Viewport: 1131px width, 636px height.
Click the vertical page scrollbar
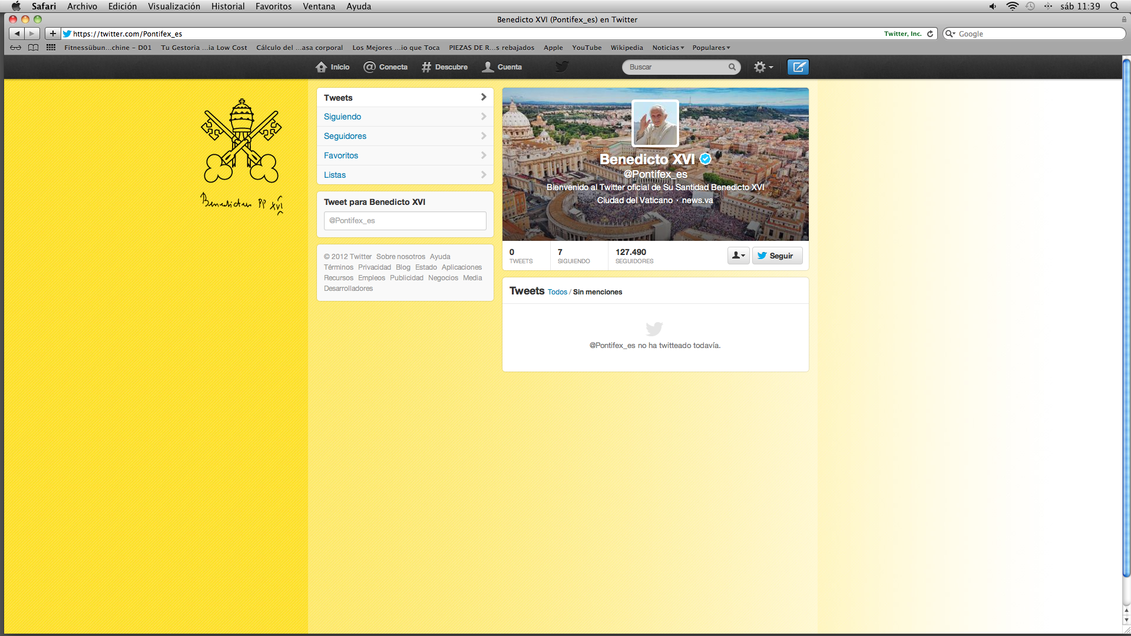1126,318
